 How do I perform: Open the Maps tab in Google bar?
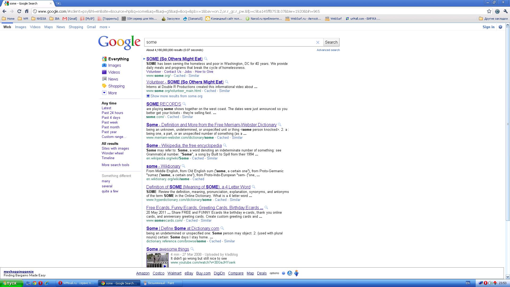pos(48,27)
